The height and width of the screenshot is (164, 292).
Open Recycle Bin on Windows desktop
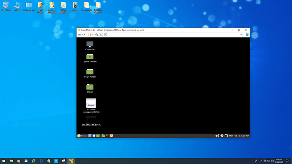(x=6, y=6)
